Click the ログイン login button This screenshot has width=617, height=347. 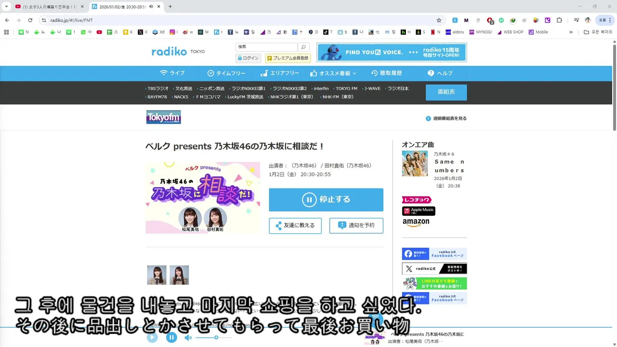(x=248, y=58)
